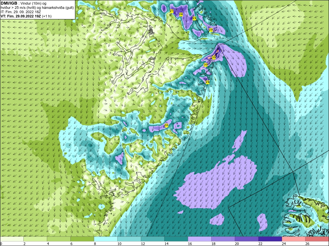
Task: Click the legend scale value 14
Action: click(166, 244)
